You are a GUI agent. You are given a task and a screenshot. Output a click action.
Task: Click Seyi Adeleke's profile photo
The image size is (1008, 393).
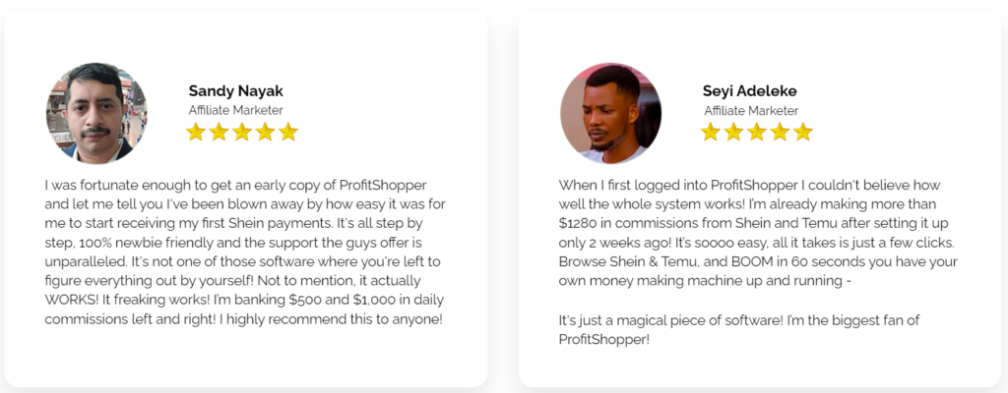pyautogui.click(x=610, y=113)
